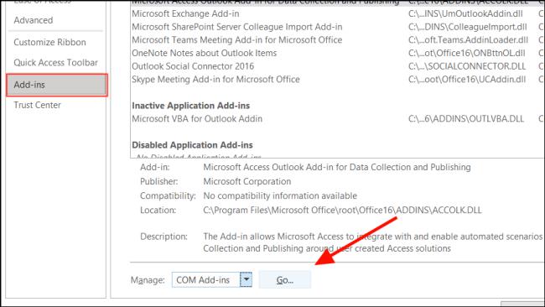Viewport: 545px width, 307px height.
Task: Open the Advanced options category
Action: coord(34,20)
